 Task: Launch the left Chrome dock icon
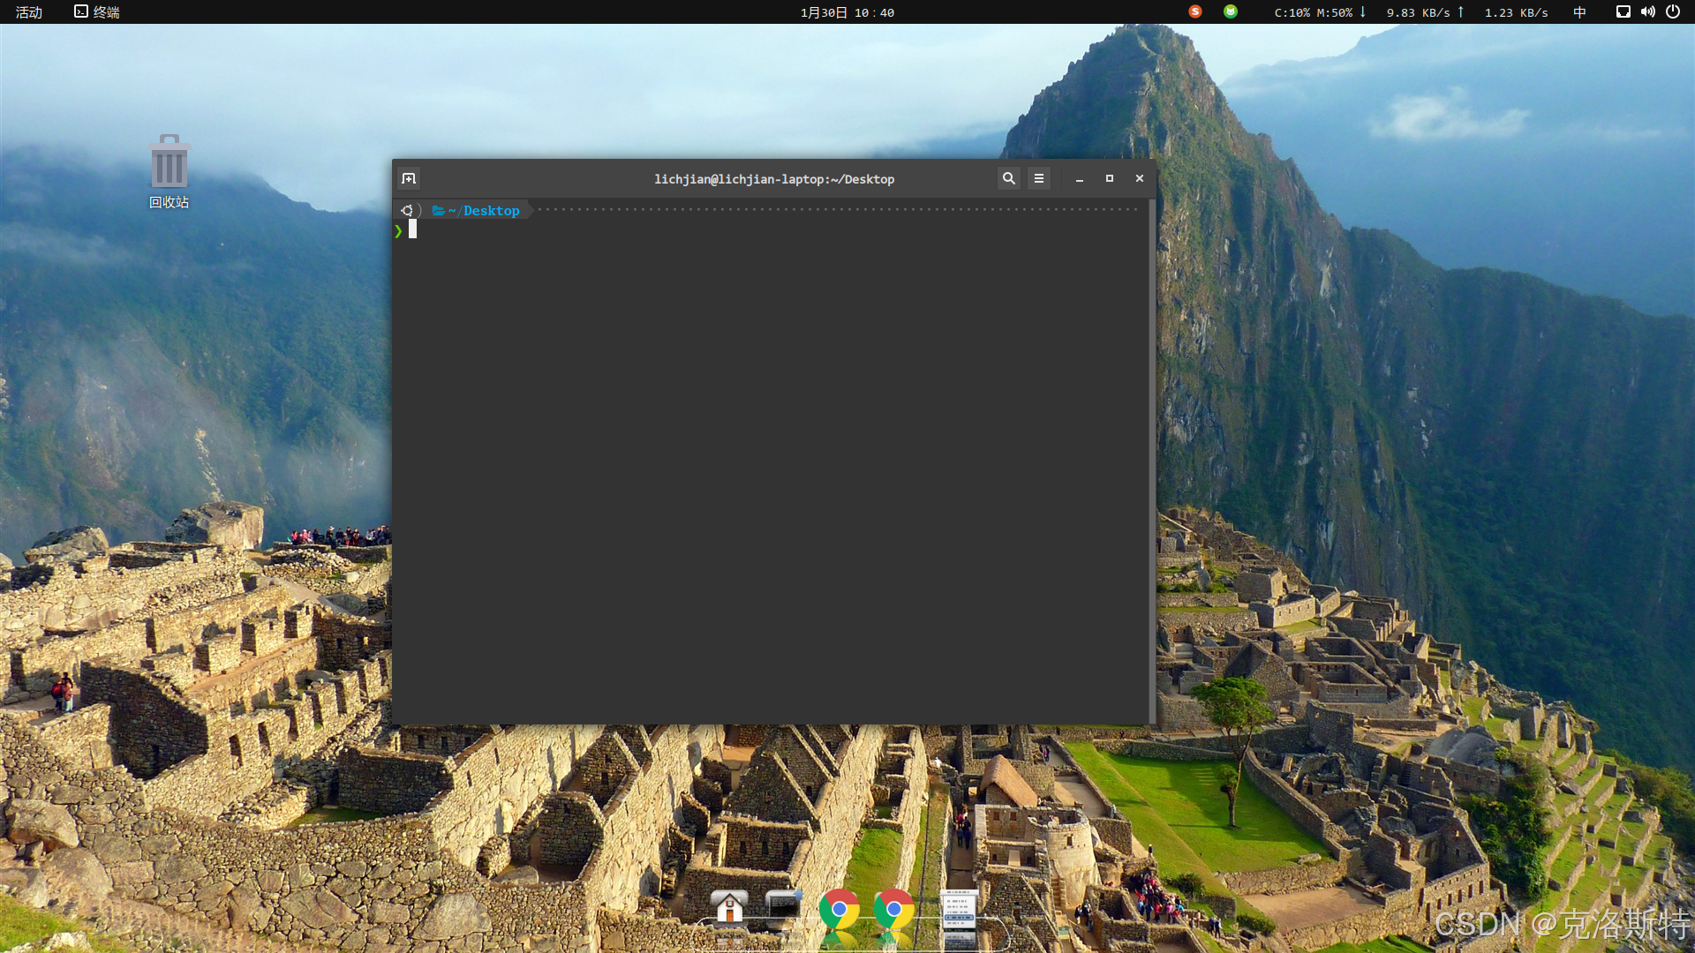(x=839, y=909)
